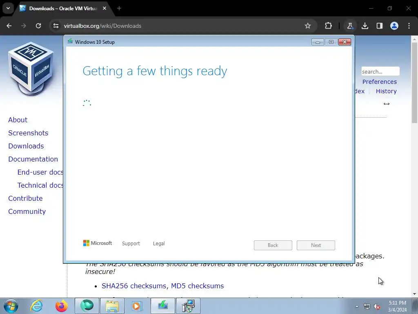This screenshot has width=418, height=314.
Task: Open the Screenshots sidebar link
Action: coord(28,133)
